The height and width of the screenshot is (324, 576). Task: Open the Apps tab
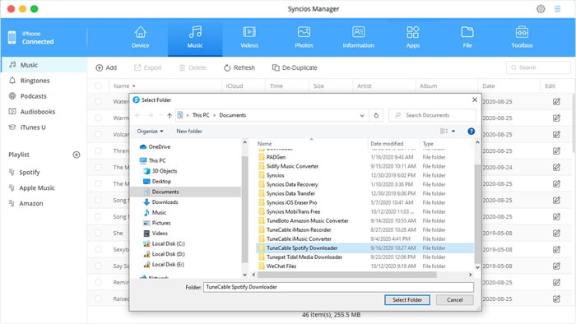[x=412, y=38]
